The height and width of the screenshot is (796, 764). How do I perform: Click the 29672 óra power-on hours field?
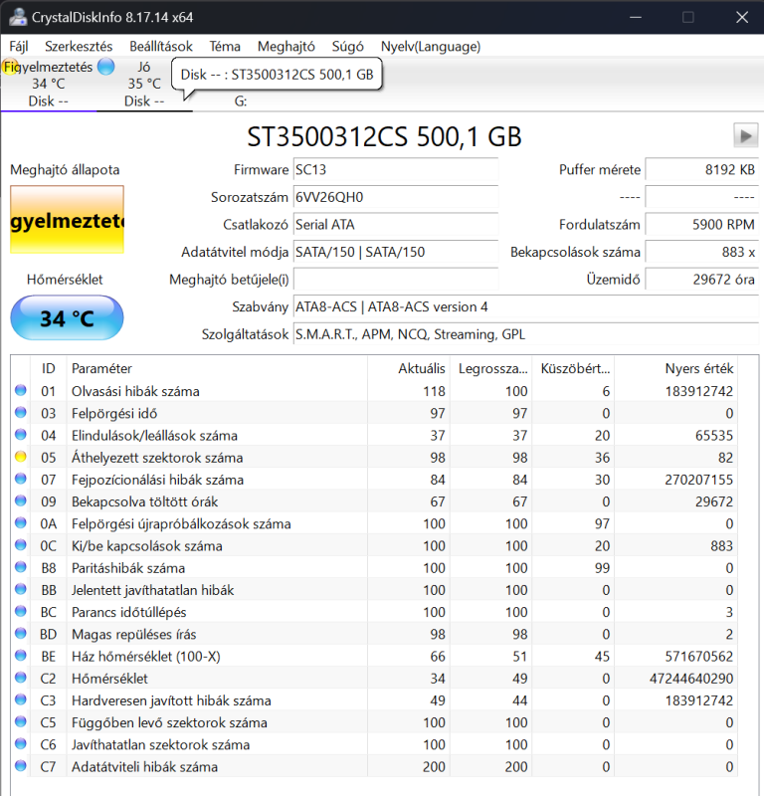click(701, 280)
